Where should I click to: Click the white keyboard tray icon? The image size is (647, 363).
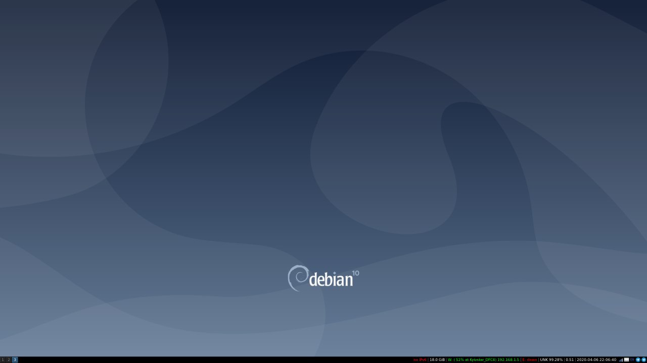[x=627, y=360]
